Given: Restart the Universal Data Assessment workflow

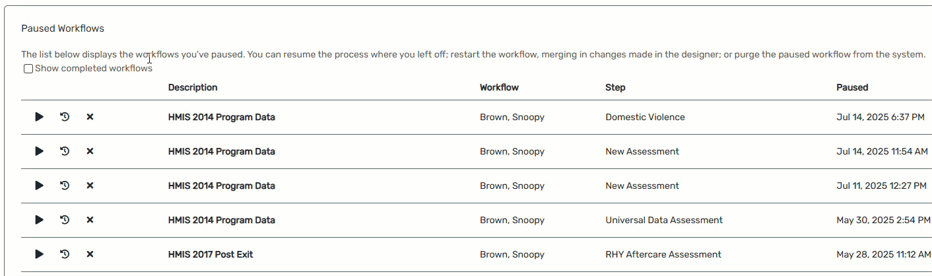Looking at the screenshot, I should (x=65, y=220).
